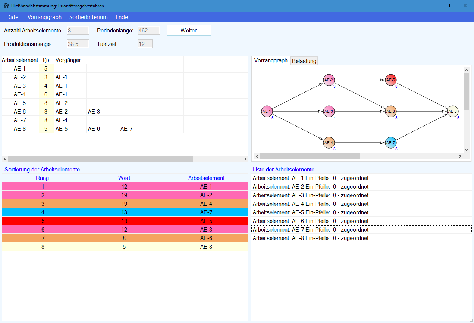Click the blue AE-7 graph node
The image size is (474, 323).
(390, 143)
